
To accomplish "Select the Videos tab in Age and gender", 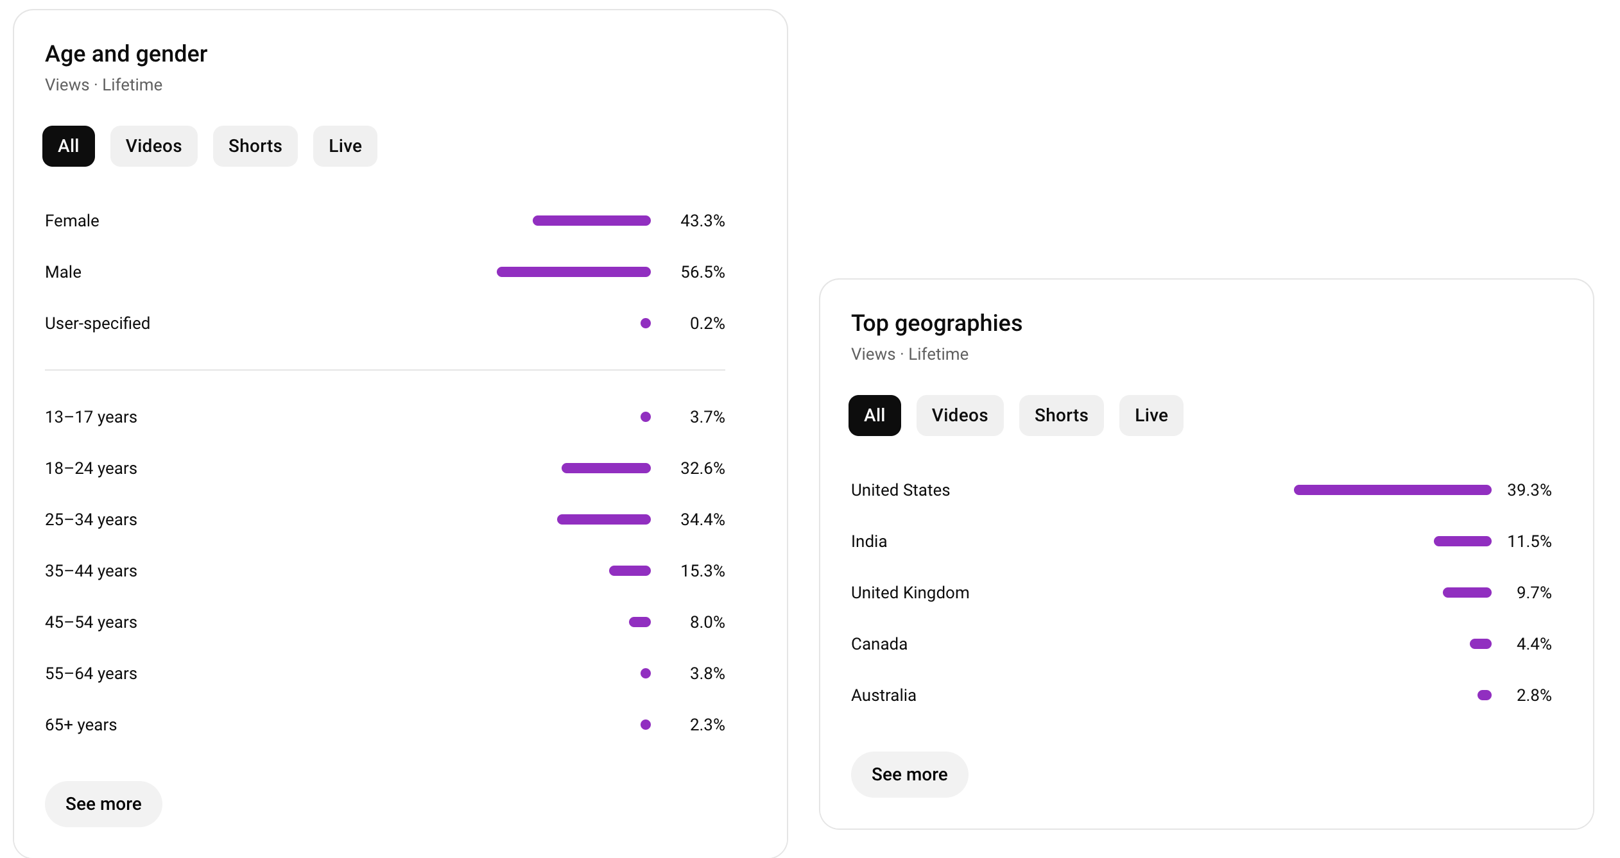I will 153,146.
